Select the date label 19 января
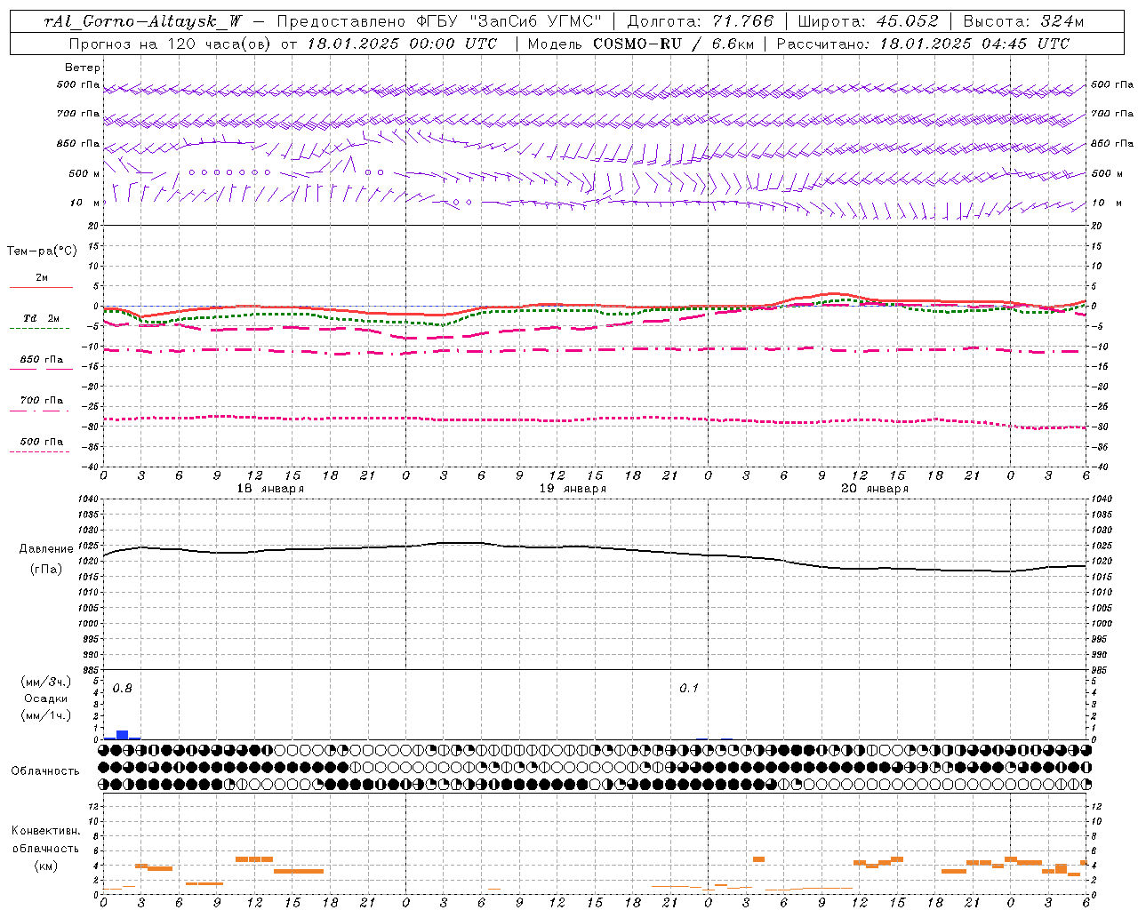Viewport: 1138px width, 910px height. [x=573, y=489]
